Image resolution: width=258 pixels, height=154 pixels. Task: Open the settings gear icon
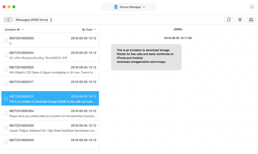tap(240, 20)
